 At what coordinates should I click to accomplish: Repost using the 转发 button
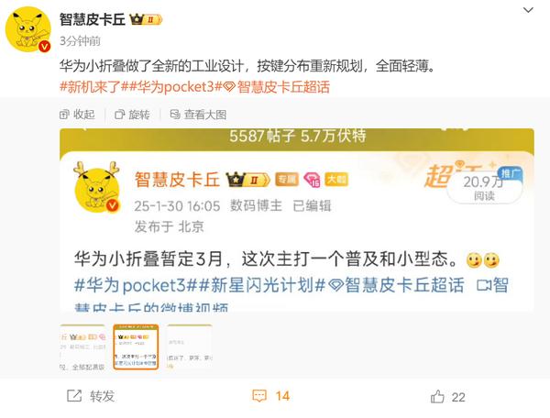pyautogui.click(x=91, y=396)
